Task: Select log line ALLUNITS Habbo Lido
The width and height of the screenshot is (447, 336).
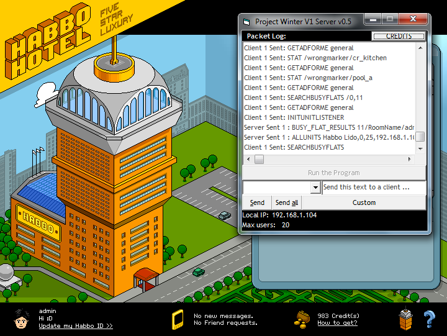Action: 328,137
